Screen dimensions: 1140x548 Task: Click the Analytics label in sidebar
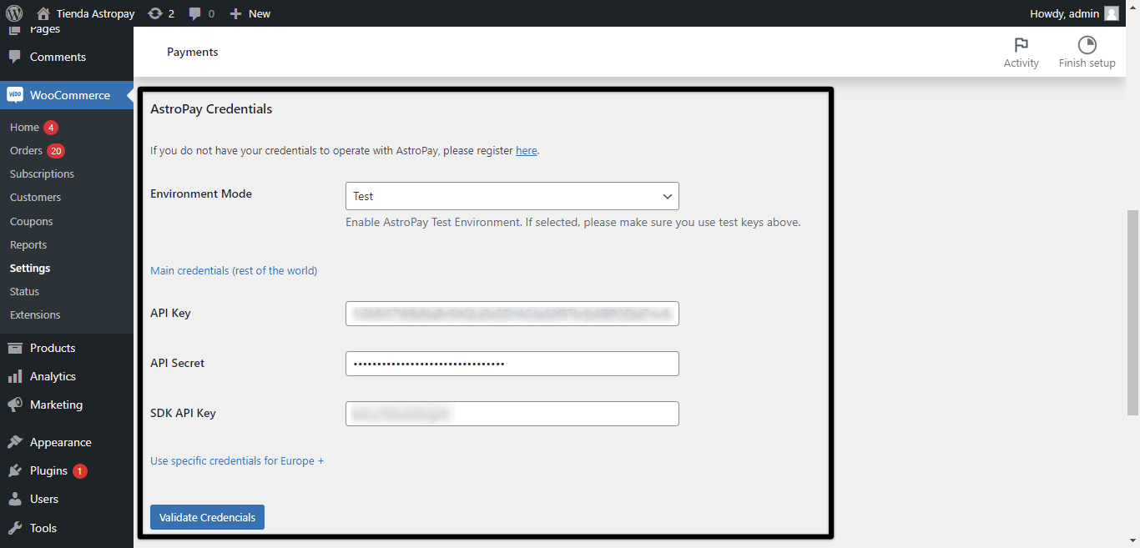tap(53, 376)
